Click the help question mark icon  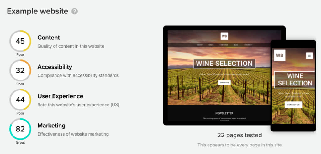click(x=75, y=11)
